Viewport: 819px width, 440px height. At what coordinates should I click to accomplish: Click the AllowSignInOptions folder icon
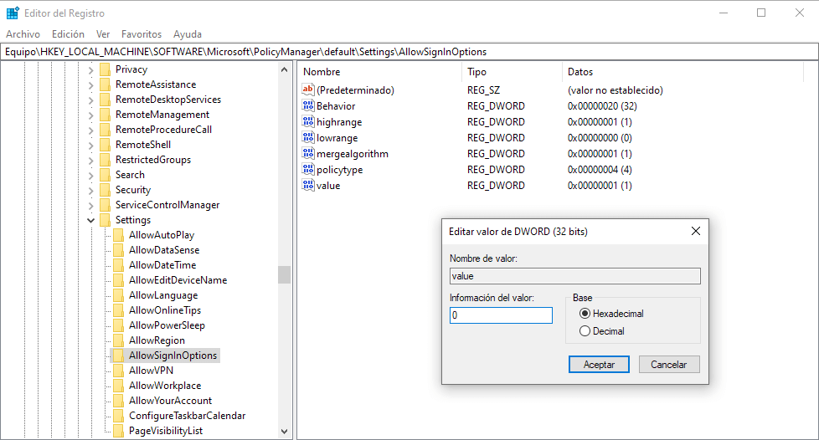point(119,356)
